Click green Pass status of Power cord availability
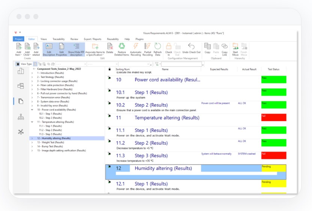Image resolution: width=312 pixels, height=211 pixels. tap(274, 79)
